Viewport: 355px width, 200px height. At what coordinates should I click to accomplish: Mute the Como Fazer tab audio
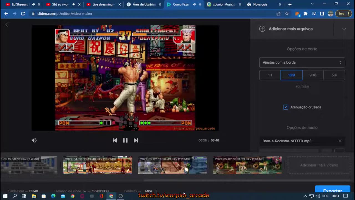[x=194, y=4]
